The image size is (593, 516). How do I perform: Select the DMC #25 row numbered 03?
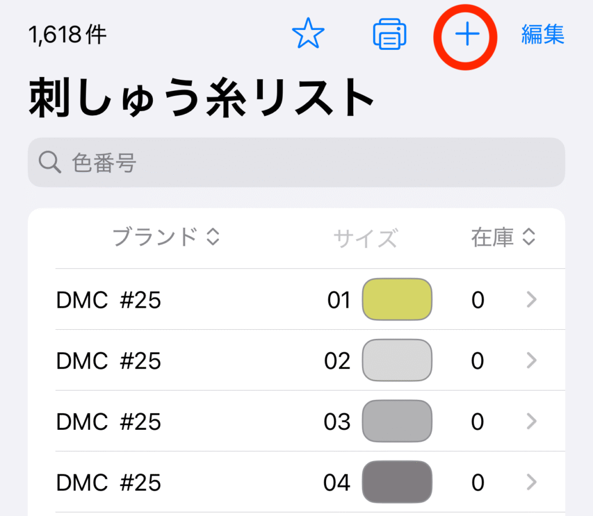pos(310,421)
